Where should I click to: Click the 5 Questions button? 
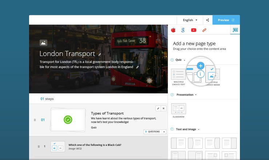[153, 132]
